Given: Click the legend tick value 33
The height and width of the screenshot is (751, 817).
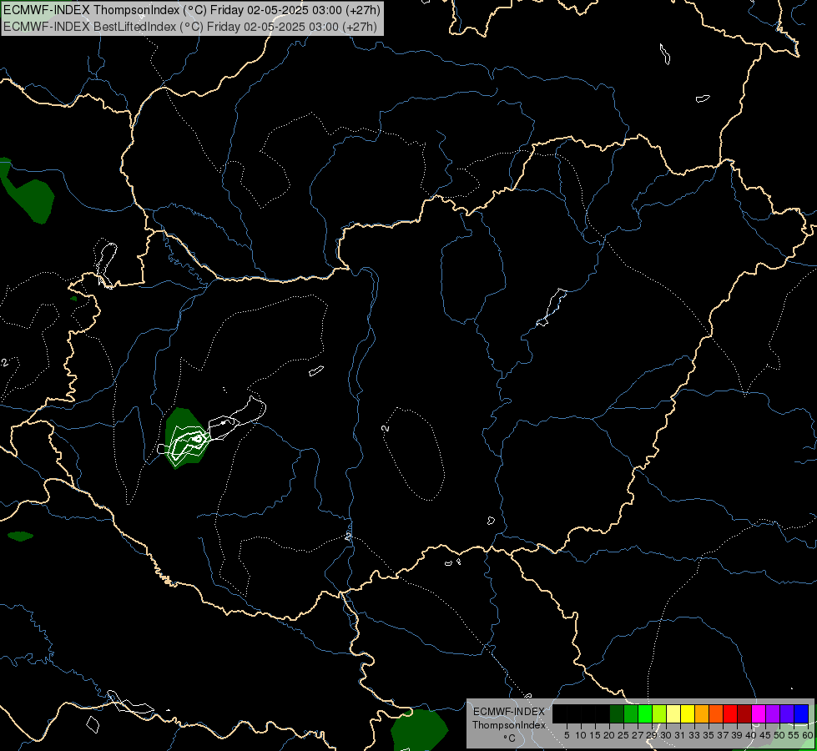Looking at the screenshot, I should tap(694, 735).
